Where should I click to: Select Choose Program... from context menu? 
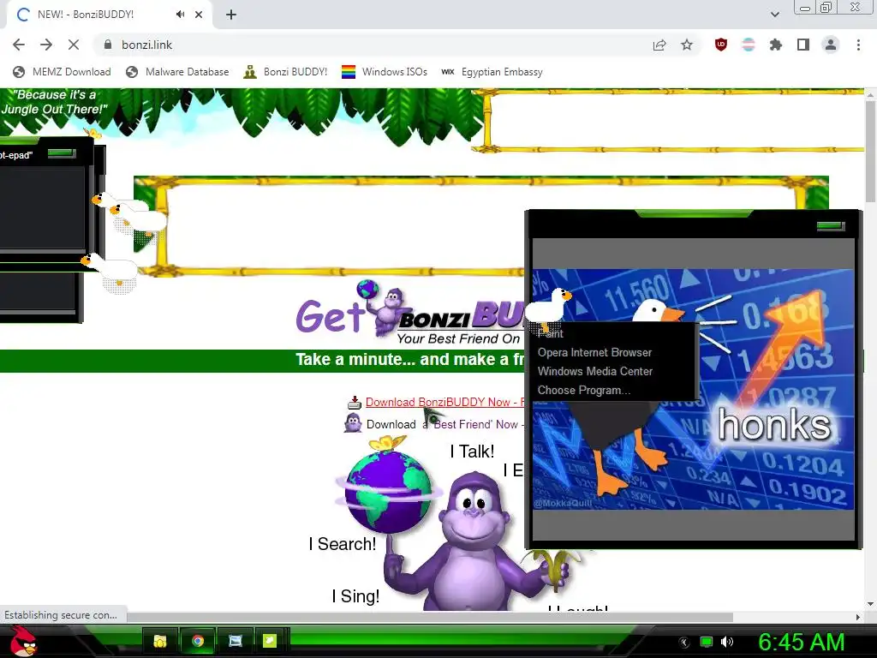[584, 391]
